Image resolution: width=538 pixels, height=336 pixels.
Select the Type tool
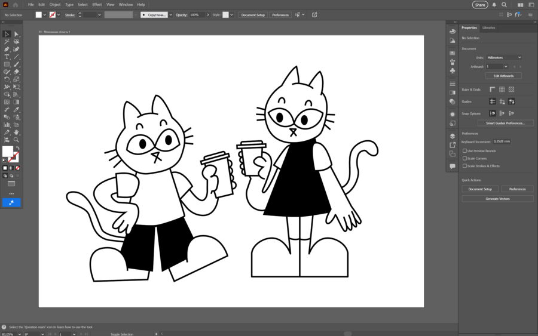click(7, 57)
